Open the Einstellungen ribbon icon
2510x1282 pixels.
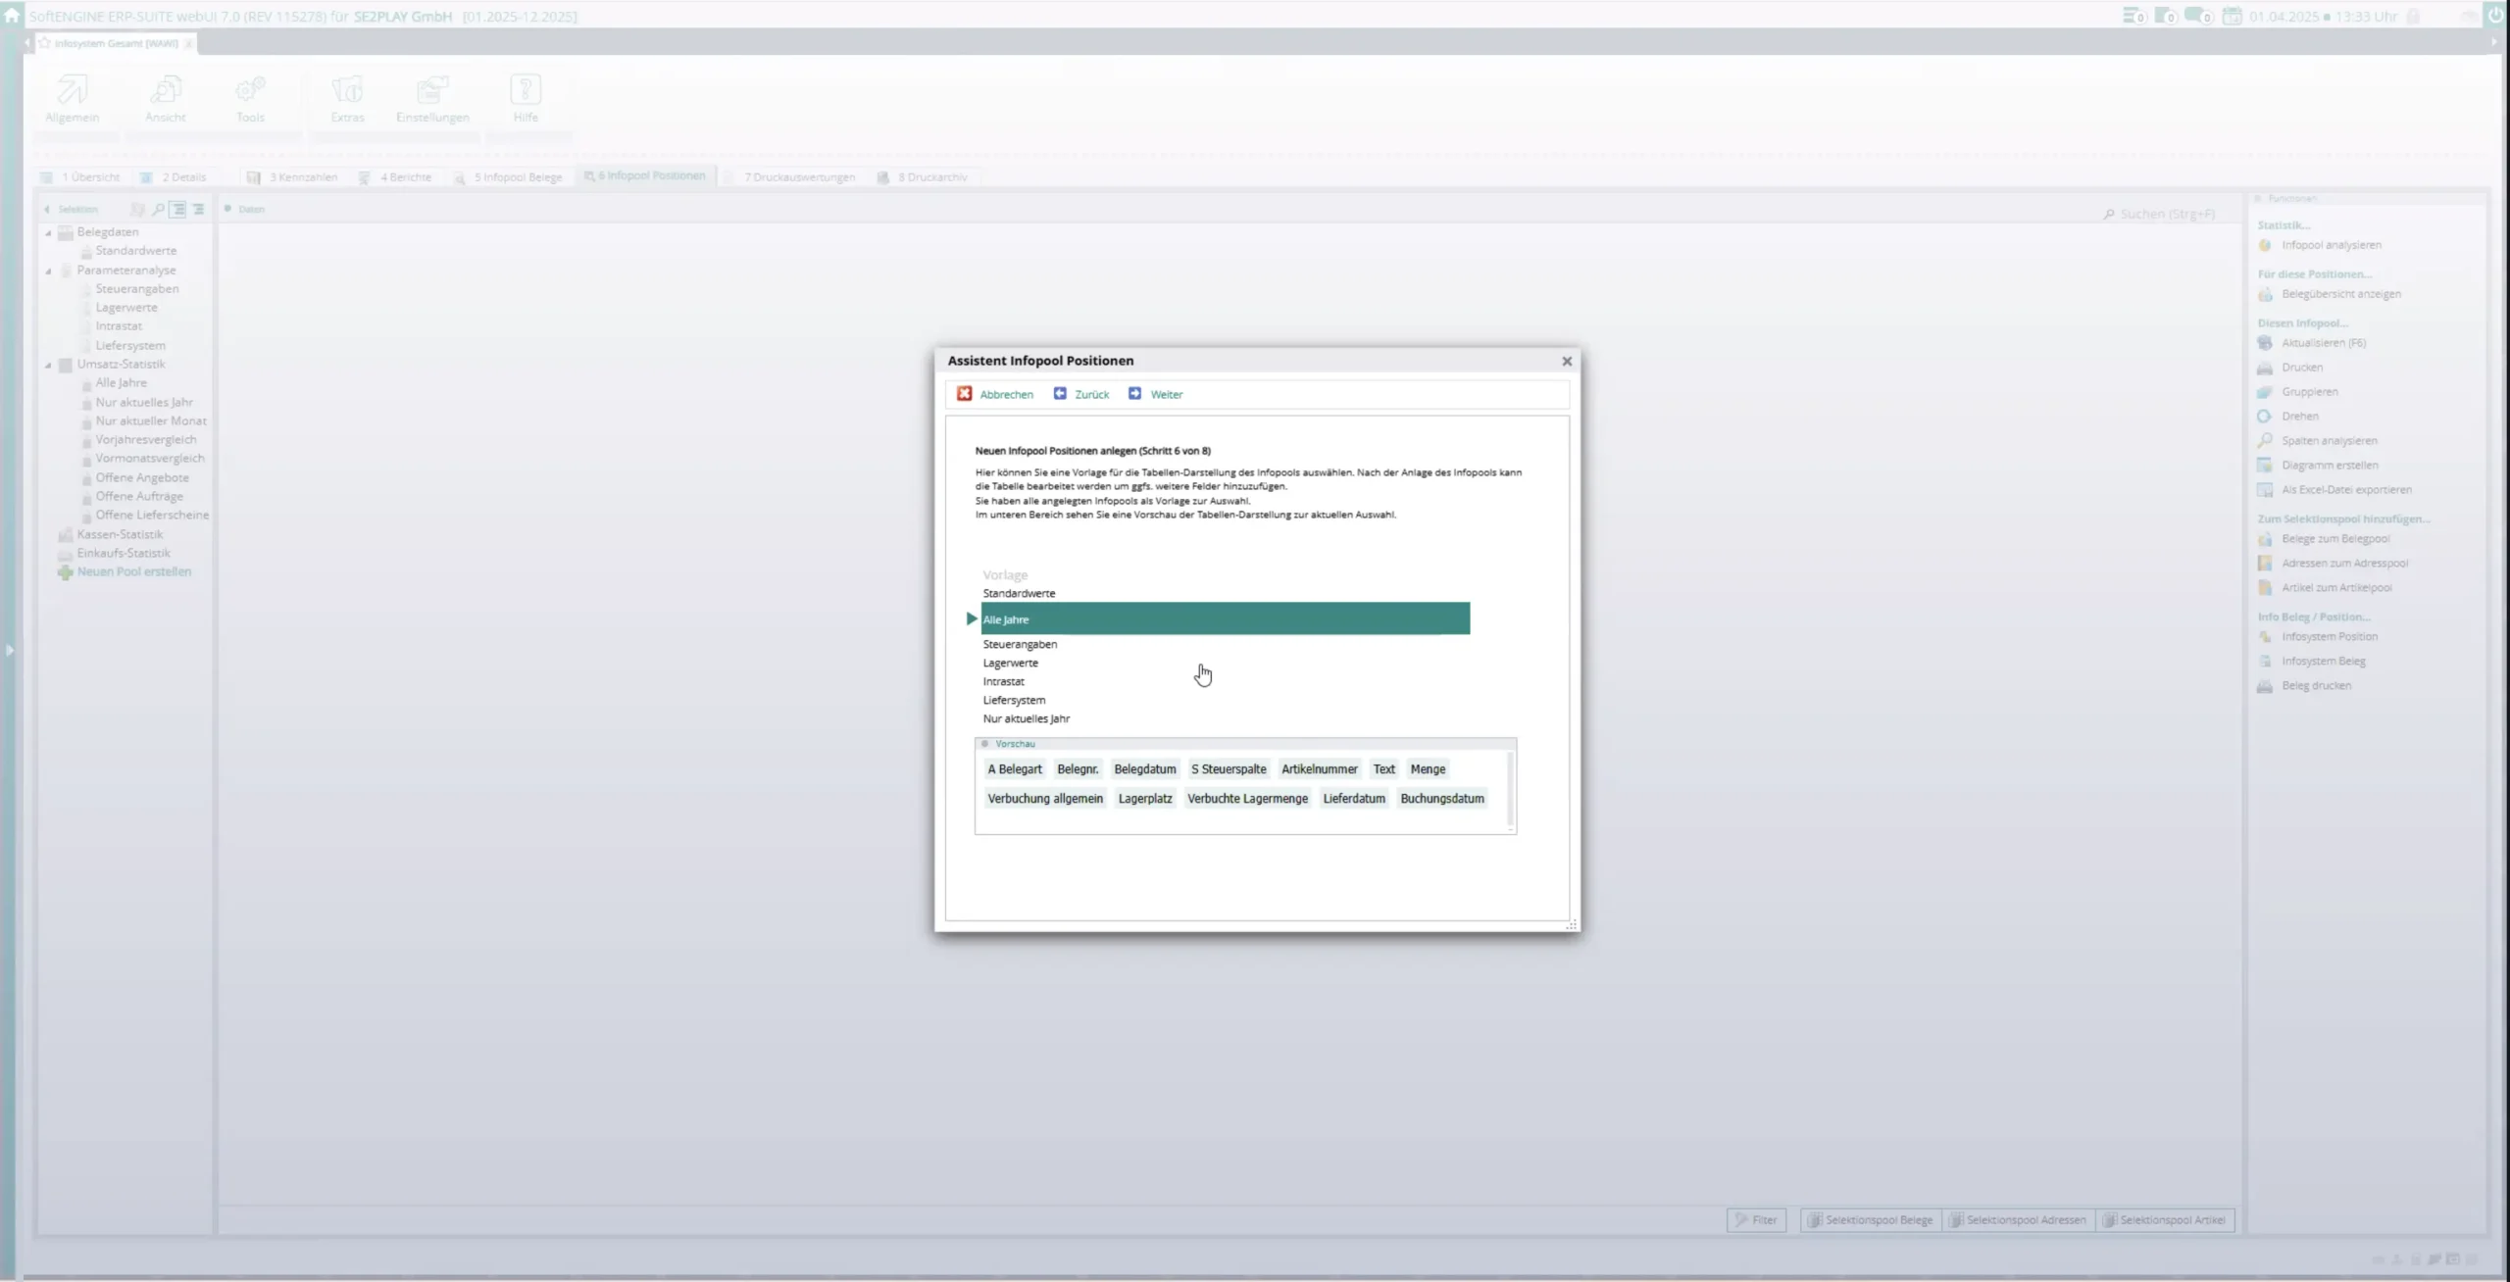tap(431, 90)
